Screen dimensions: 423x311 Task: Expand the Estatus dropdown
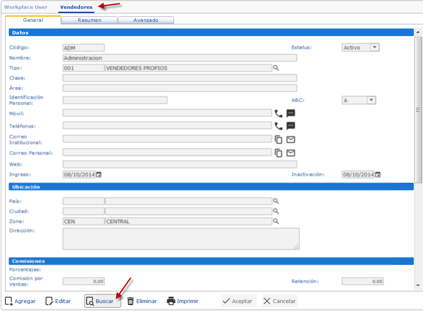374,48
